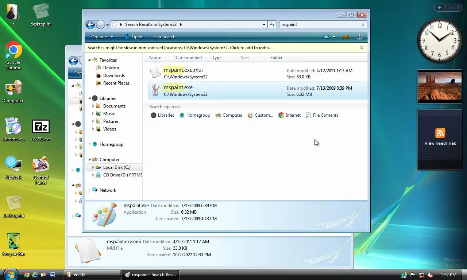Select the 7z2201.exe desktop icon
The height and width of the screenshot is (280, 467).
coord(40,130)
